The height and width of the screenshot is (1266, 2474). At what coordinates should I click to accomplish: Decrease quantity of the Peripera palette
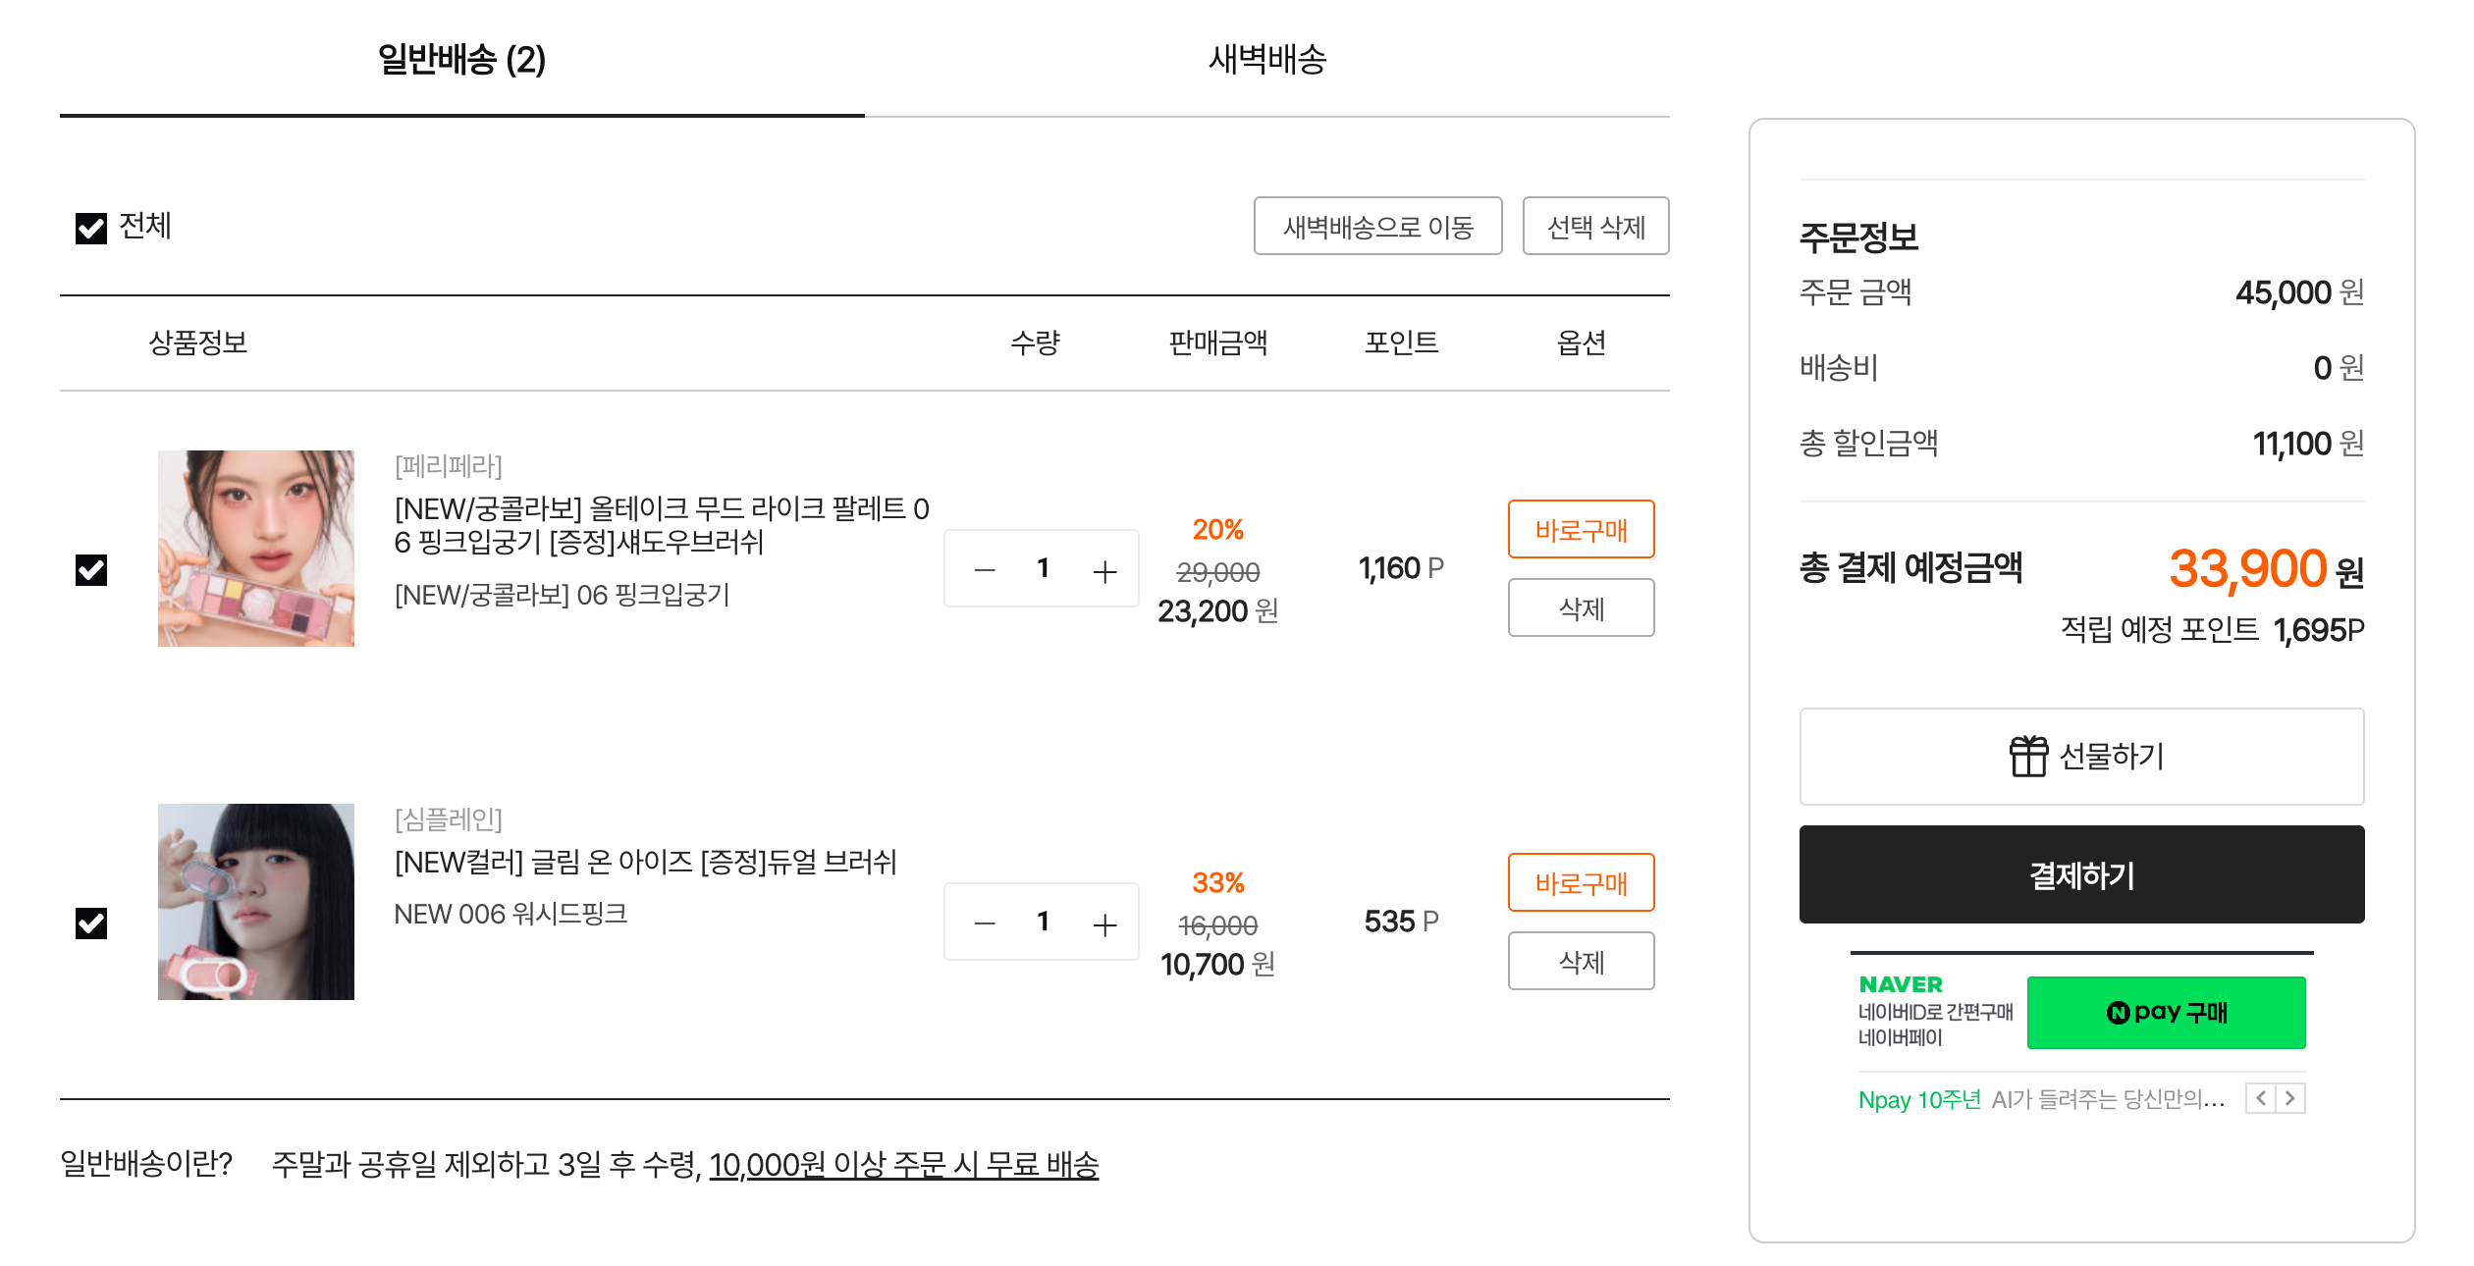(x=984, y=570)
